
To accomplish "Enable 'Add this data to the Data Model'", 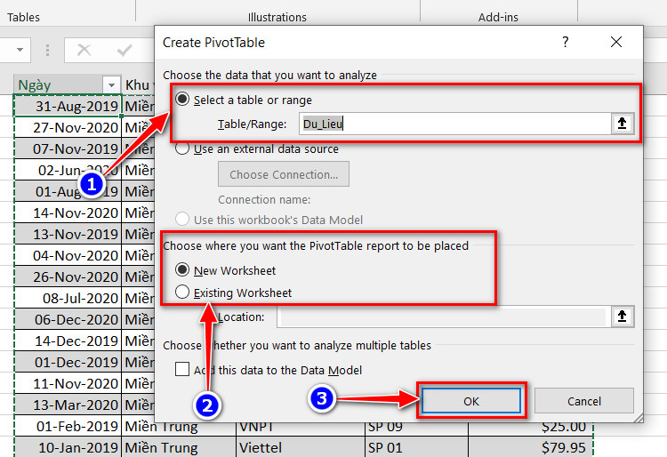I will (x=182, y=369).
